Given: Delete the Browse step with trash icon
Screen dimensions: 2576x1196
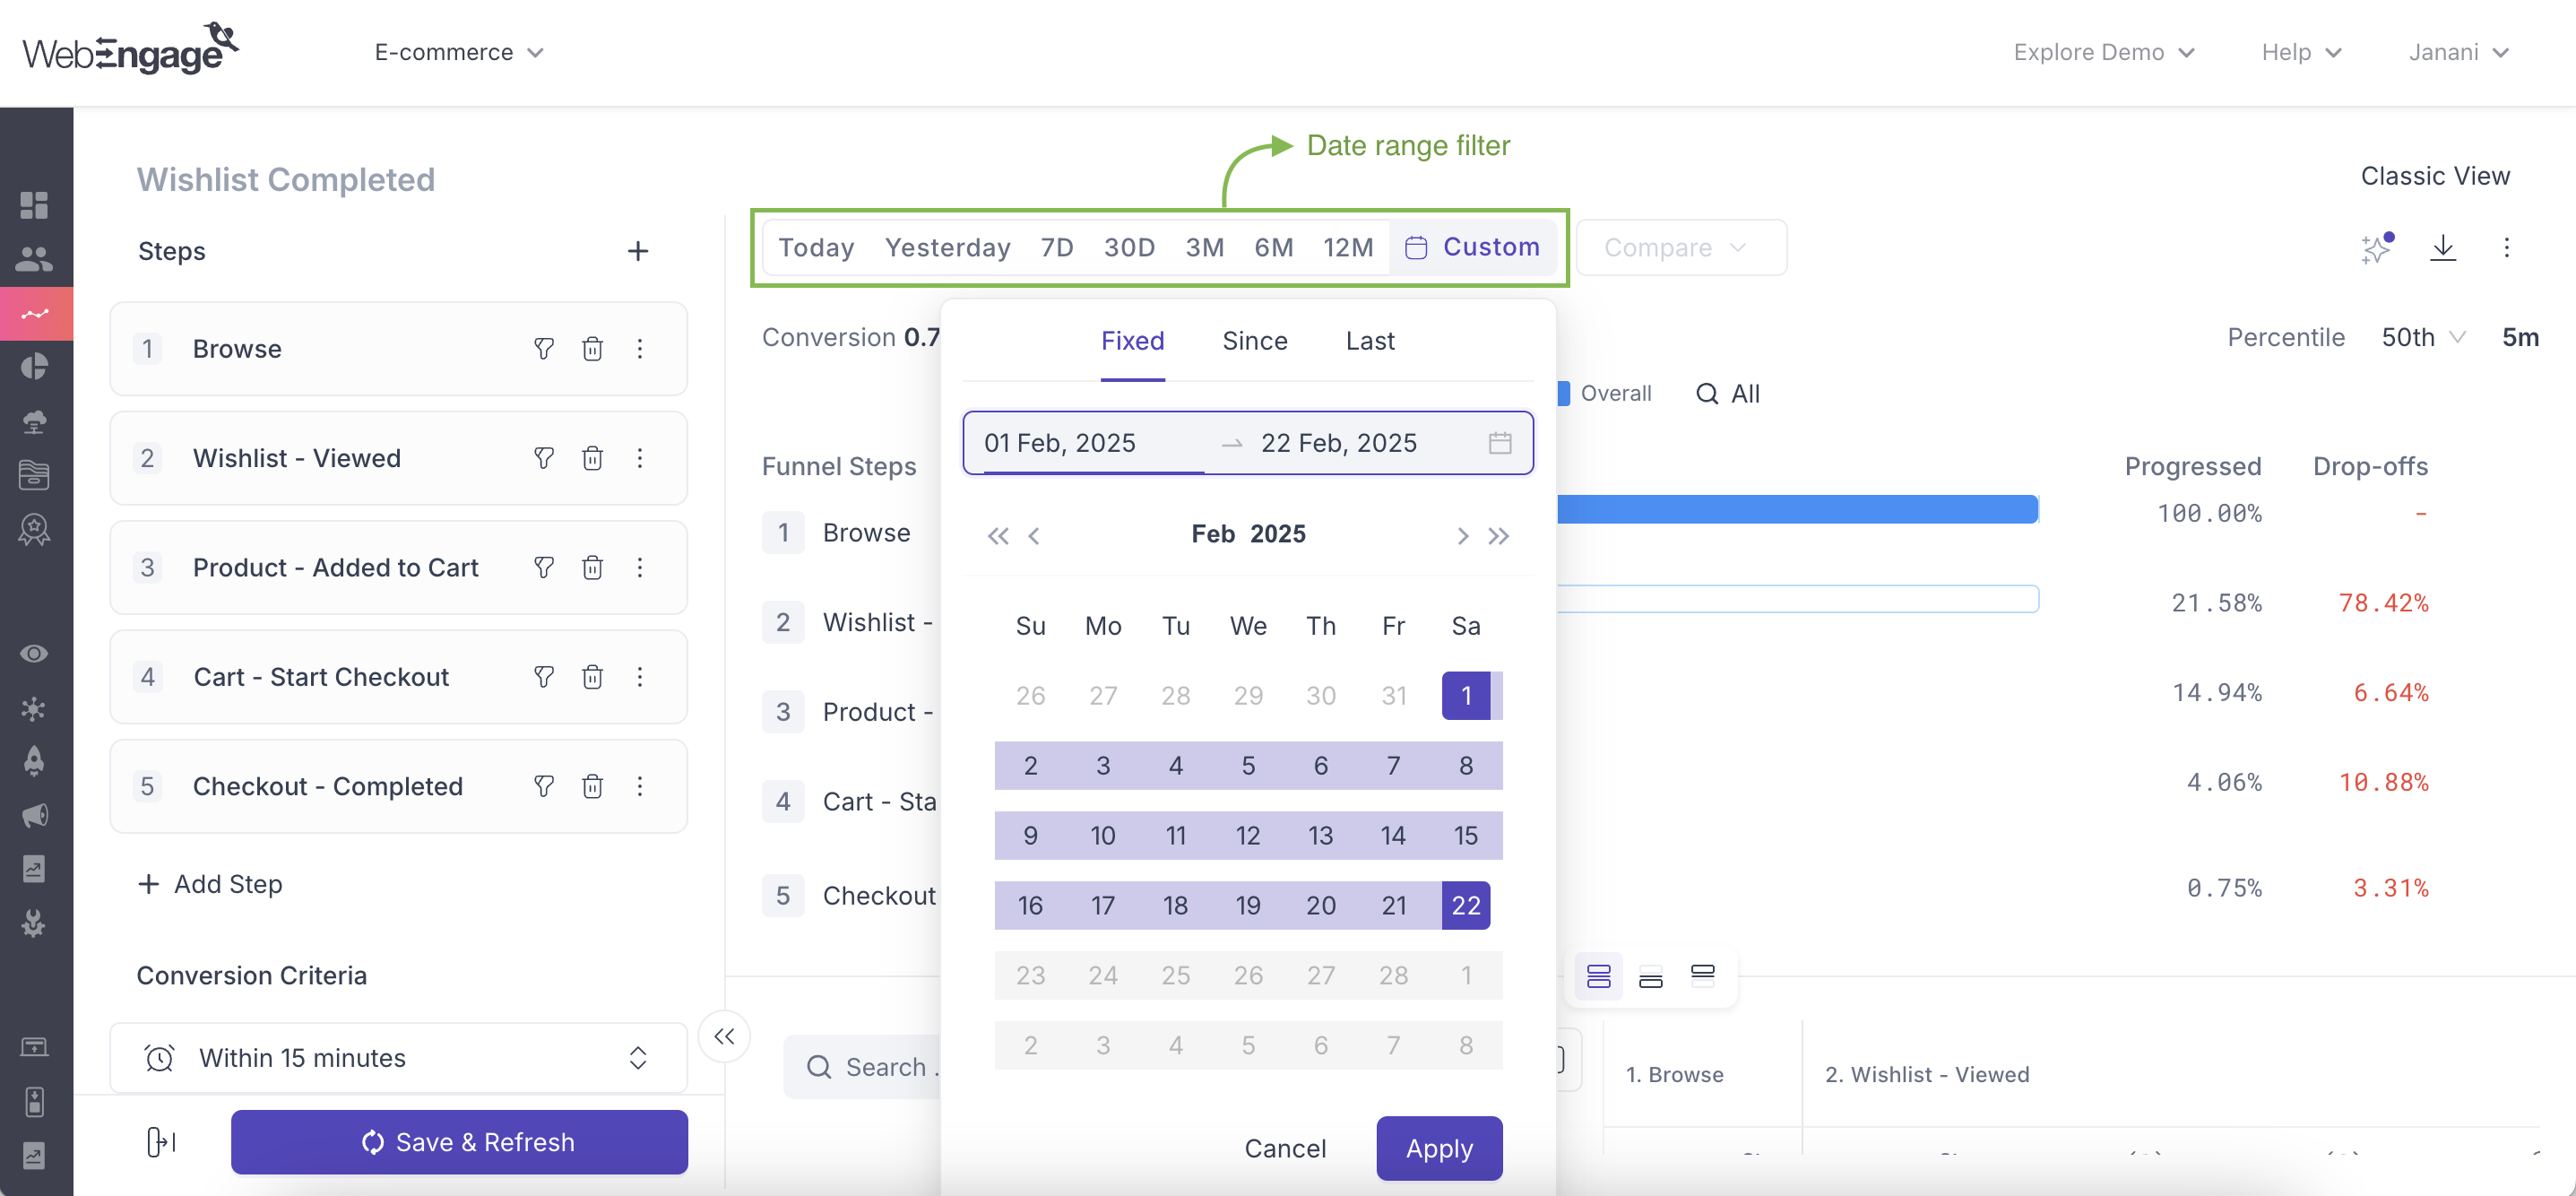Looking at the screenshot, I should [593, 349].
